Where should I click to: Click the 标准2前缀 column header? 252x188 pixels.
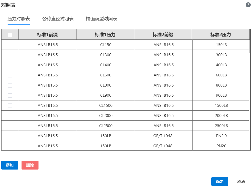[163, 34]
